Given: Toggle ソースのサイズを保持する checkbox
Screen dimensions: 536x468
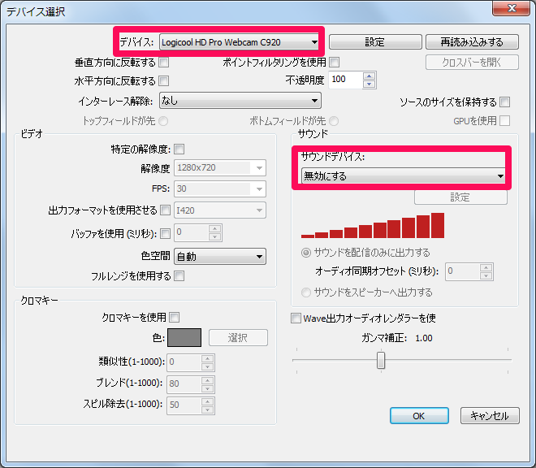Looking at the screenshot, I should coord(505,102).
